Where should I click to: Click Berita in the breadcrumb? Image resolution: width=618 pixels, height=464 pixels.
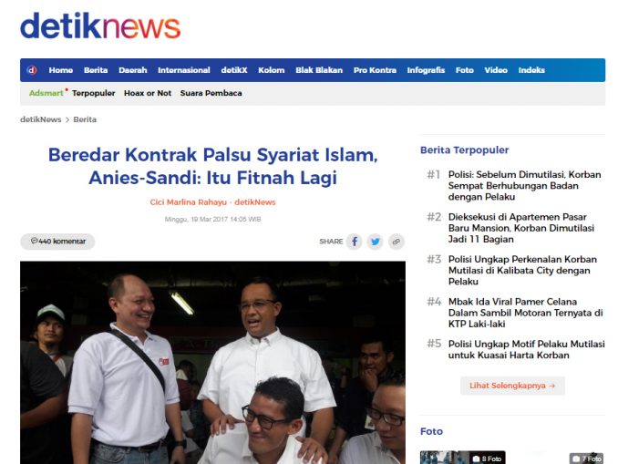(x=85, y=119)
